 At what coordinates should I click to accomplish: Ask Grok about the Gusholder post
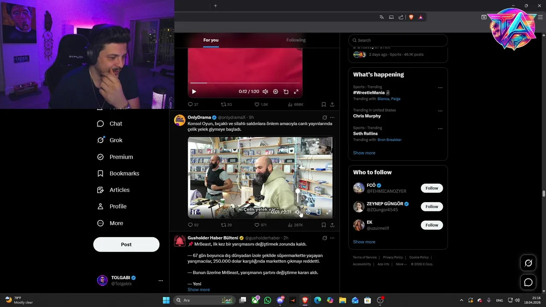pos(325,238)
